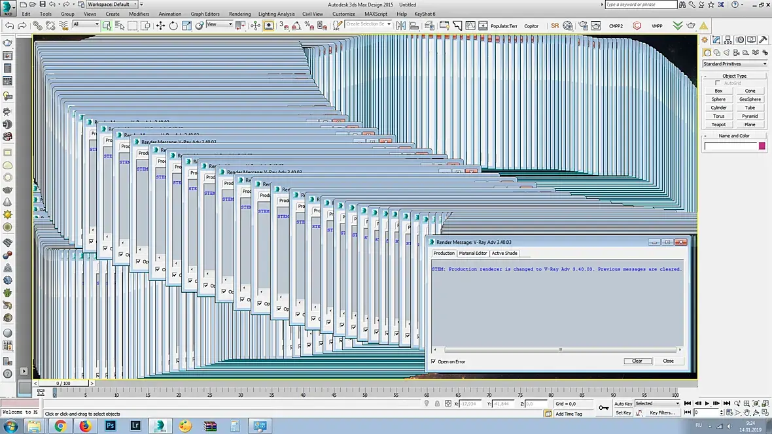Screen dimensions: 772x434
Task: Click Clear in Render Message window
Action: 637,361
